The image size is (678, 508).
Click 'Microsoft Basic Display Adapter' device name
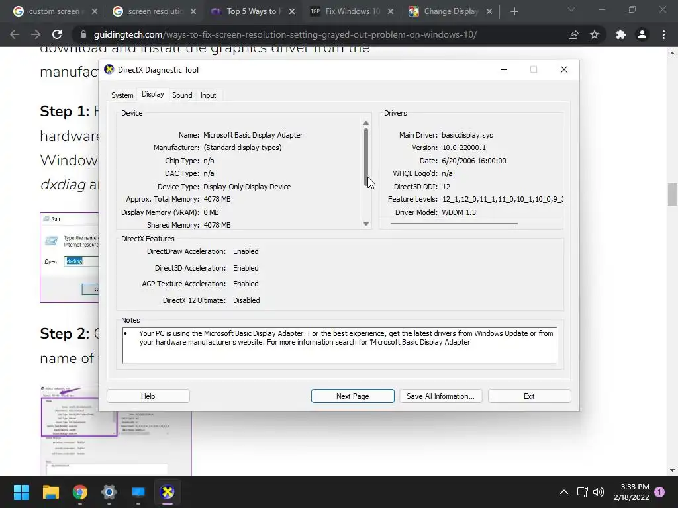(253, 135)
